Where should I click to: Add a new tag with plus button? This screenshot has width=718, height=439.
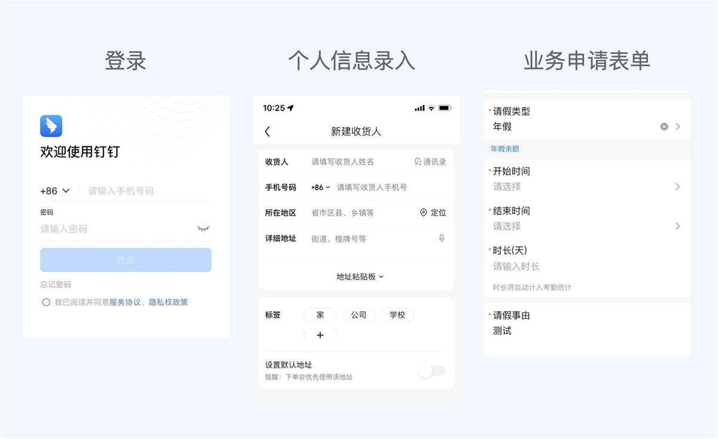pos(320,336)
